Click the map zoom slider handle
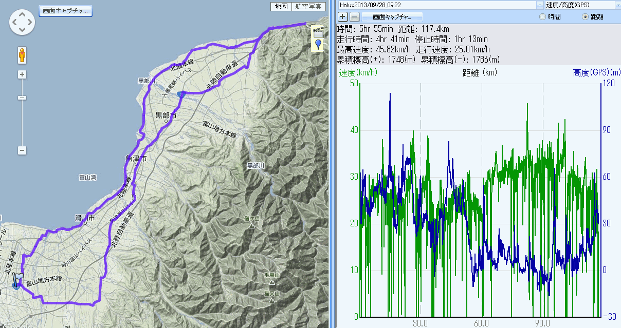The image size is (621, 328). click(x=22, y=98)
